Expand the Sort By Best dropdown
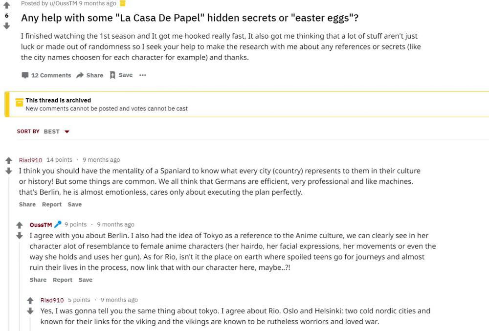The height and width of the screenshot is (331, 489). coord(67,132)
